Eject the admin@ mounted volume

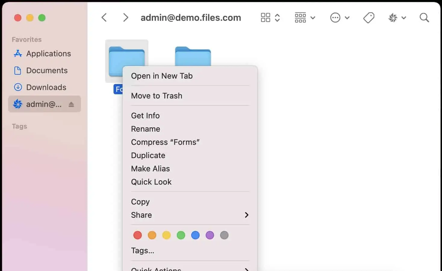coord(71,104)
